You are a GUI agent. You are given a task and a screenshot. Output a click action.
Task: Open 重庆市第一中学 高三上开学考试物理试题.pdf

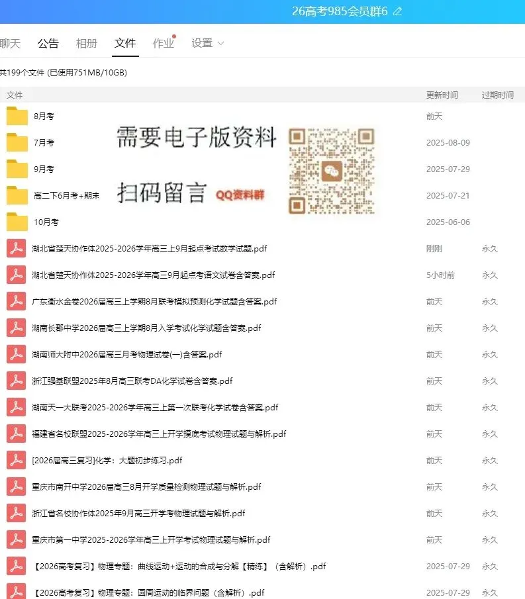(x=151, y=540)
